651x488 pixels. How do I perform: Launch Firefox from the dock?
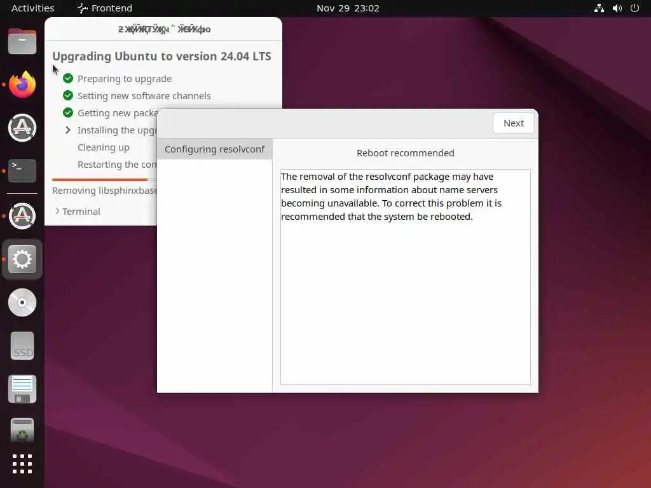coord(22,85)
